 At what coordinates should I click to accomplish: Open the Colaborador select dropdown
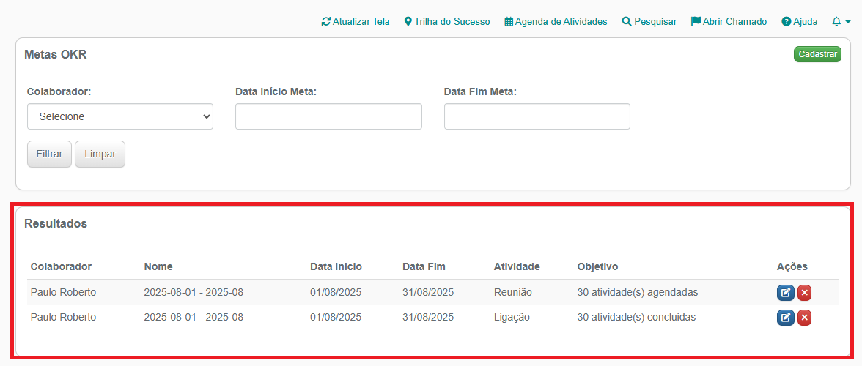(x=120, y=116)
